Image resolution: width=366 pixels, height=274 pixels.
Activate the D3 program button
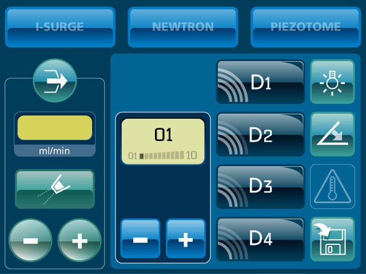(261, 187)
